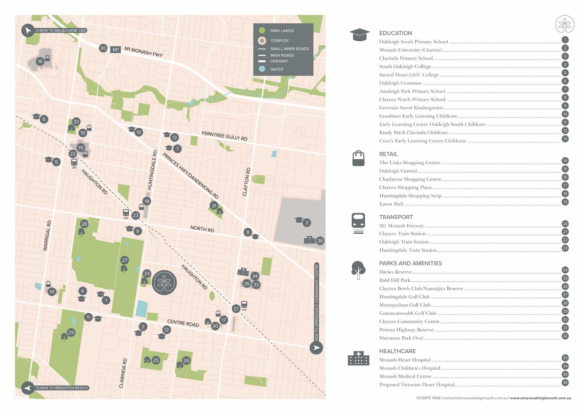585x413 pixels.
Task: Click map marker 17 Clayton Shopping Plaza
Action: [x=224, y=320]
